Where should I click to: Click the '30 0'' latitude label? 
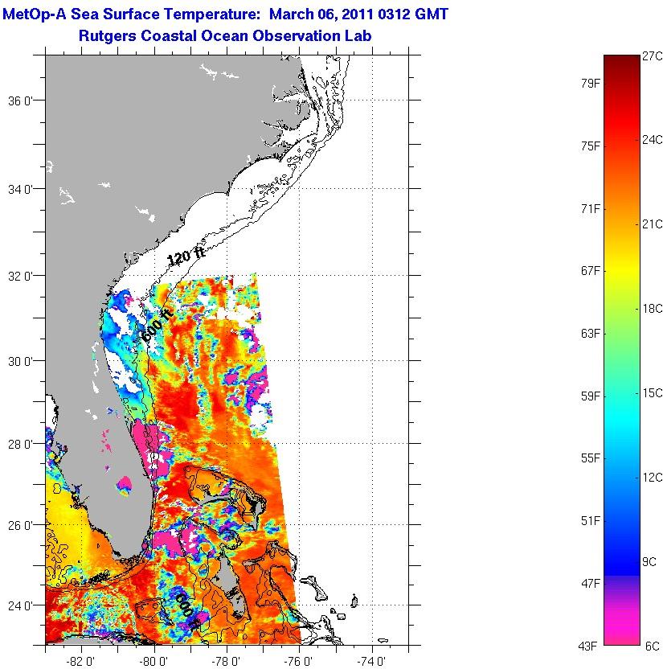click(20, 361)
